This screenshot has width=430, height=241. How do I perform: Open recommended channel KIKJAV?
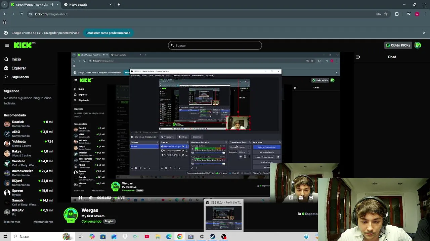click(29, 212)
